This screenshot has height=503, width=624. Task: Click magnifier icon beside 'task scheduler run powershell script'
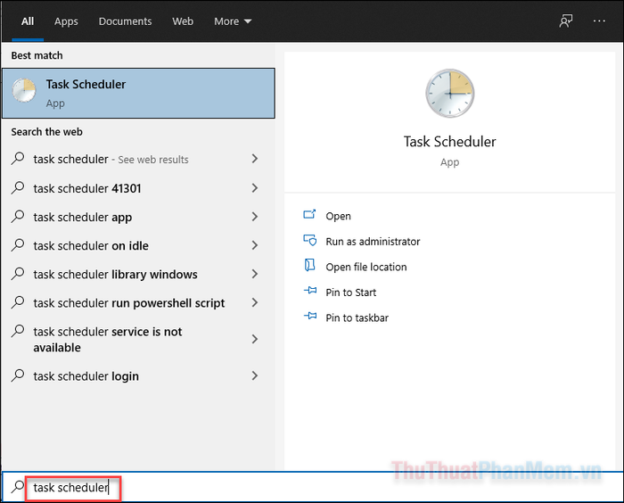click(18, 302)
